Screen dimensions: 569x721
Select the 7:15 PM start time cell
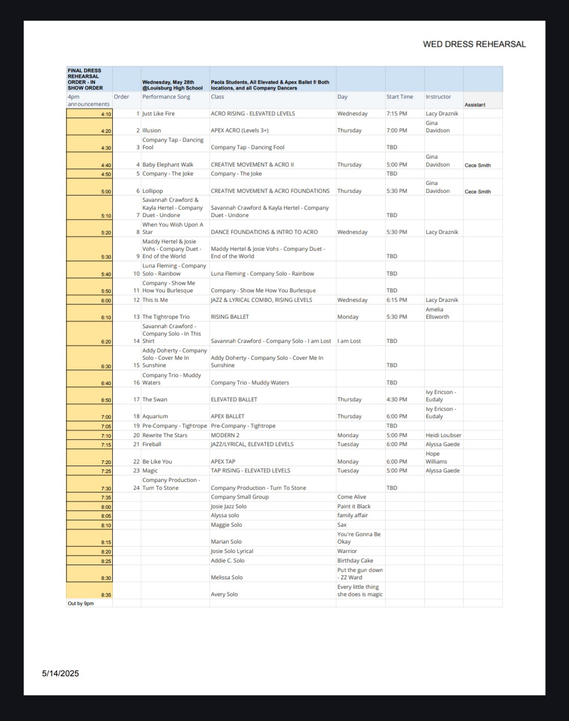coord(405,114)
